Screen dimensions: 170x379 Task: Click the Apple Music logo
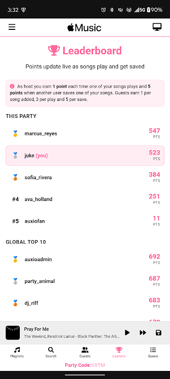tap(84, 27)
